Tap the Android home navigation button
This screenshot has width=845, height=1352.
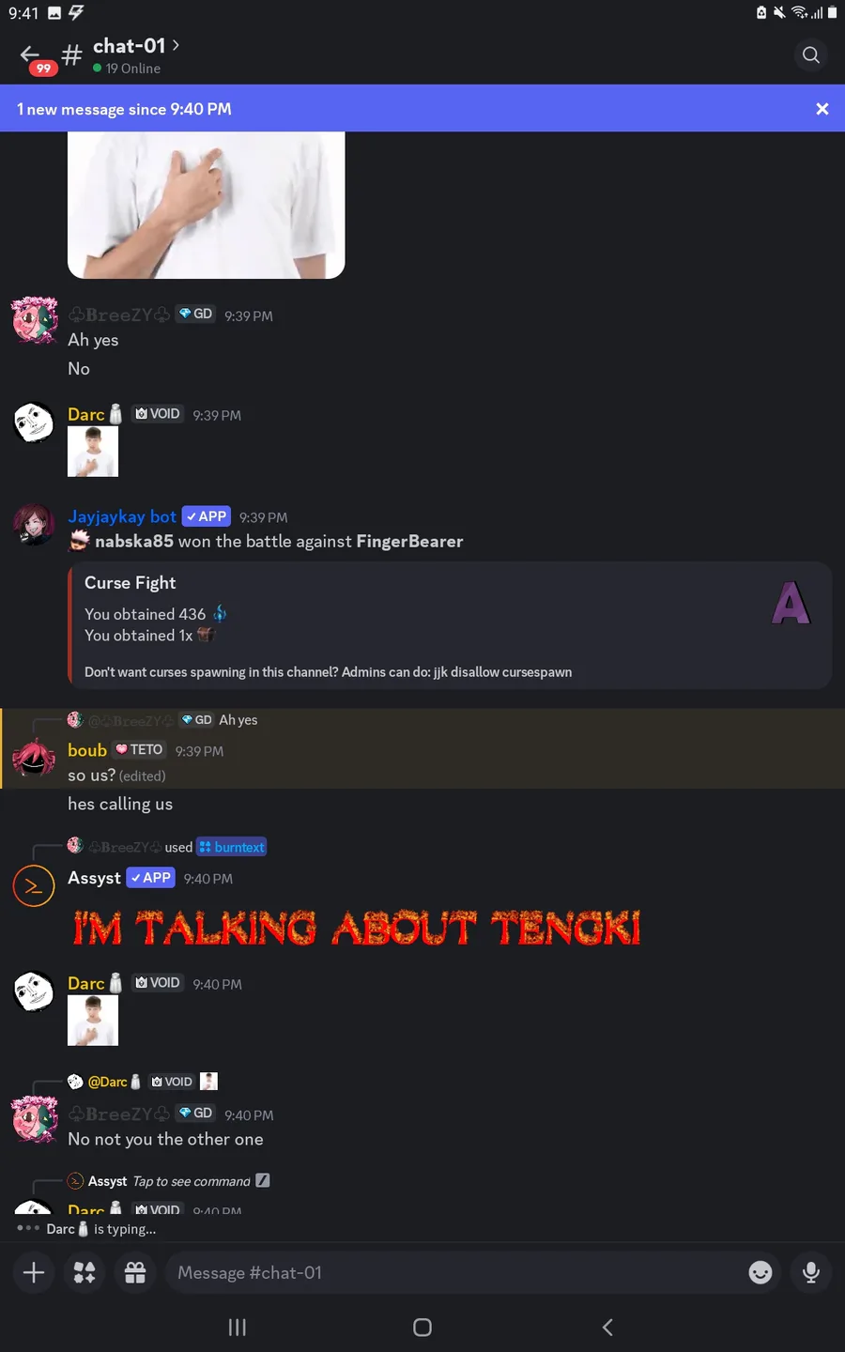click(x=422, y=1327)
